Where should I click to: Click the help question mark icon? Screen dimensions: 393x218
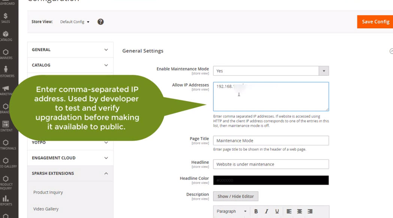[x=100, y=22]
